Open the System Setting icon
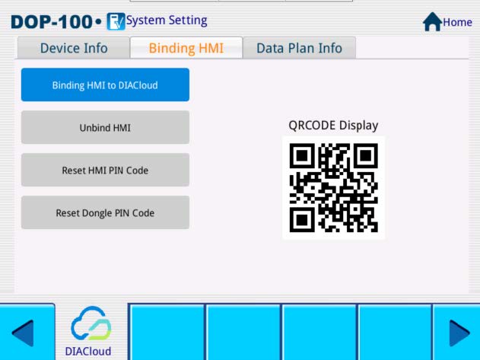 point(116,21)
